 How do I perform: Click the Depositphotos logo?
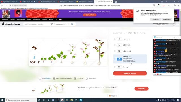(x=11, y=24)
